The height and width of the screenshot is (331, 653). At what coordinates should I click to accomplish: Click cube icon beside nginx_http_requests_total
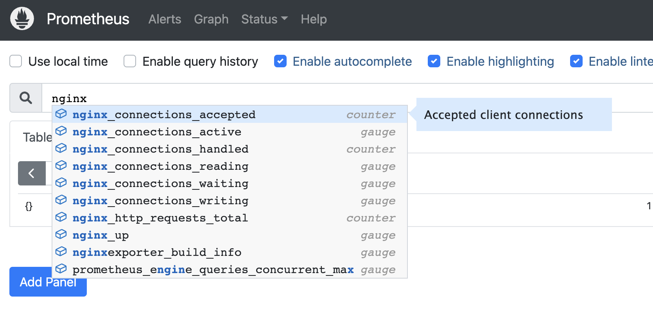tap(61, 217)
